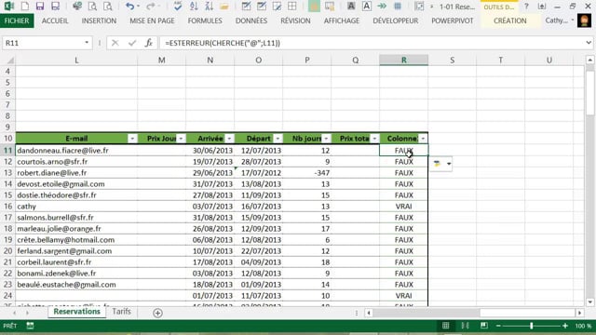596x335 pixels.
Task: Click the framed capital A text box icon
Action: coord(366,7)
